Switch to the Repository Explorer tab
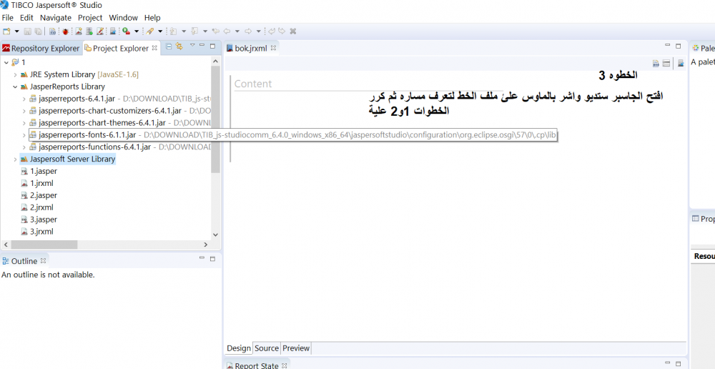This screenshot has width=715, height=369. click(41, 49)
